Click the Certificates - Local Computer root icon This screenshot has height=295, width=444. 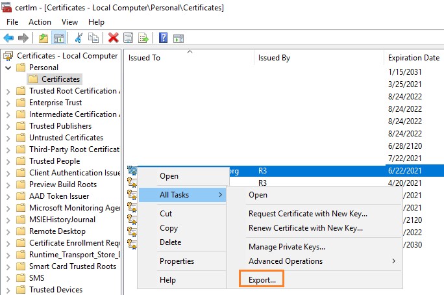tap(8, 56)
